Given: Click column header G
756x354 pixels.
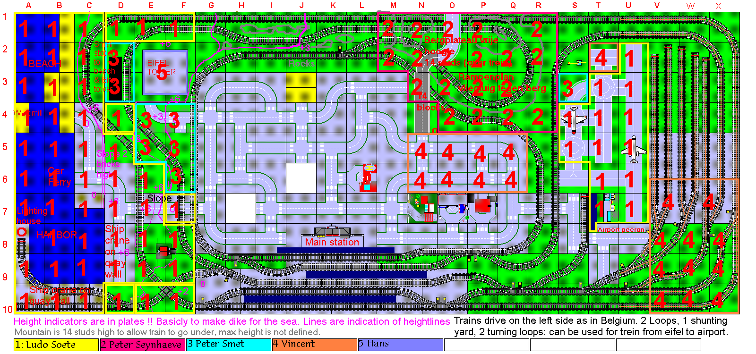Looking at the screenshot, I should click(211, 6).
